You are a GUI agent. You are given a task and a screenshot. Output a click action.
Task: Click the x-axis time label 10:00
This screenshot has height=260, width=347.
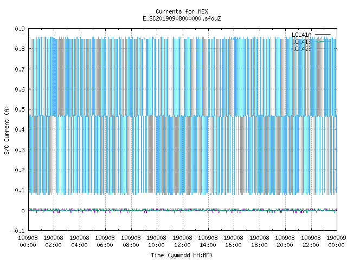pyautogui.click(x=157, y=245)
